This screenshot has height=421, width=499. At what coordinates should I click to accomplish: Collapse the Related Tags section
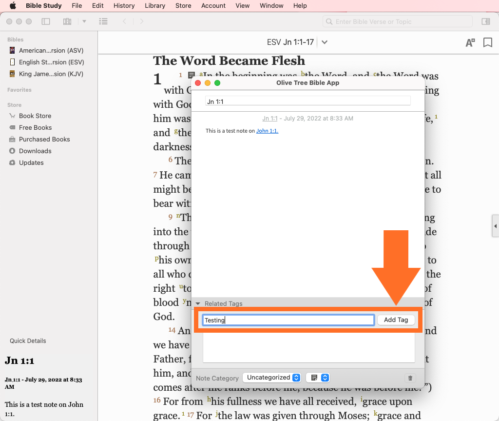(198, 303)
